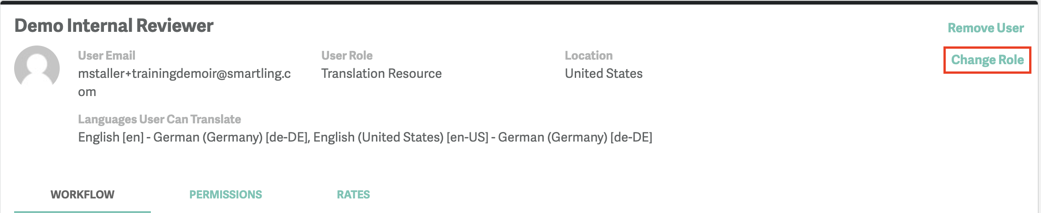
Task: Click the Demo Internal Reviewer heading
Action: (114, 26)
